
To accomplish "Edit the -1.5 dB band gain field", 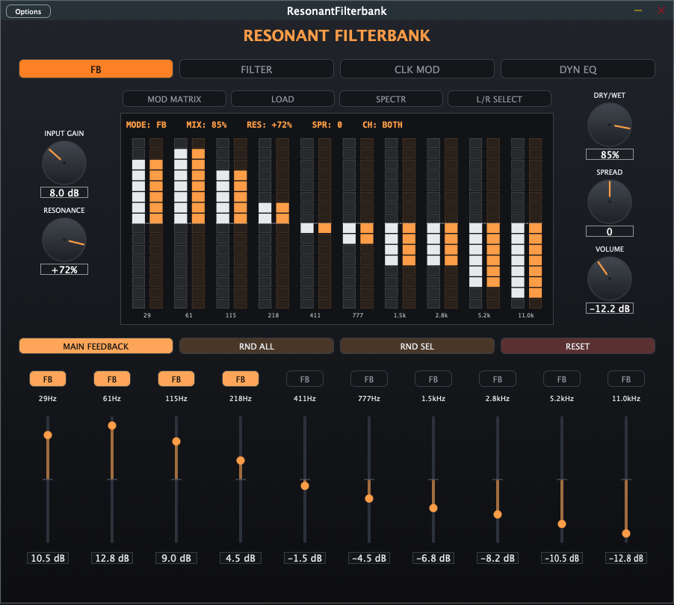I will 305,558.
